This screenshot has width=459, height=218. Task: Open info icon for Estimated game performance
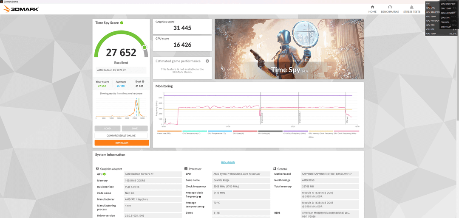pyautogui.click(x=207, y=61)
